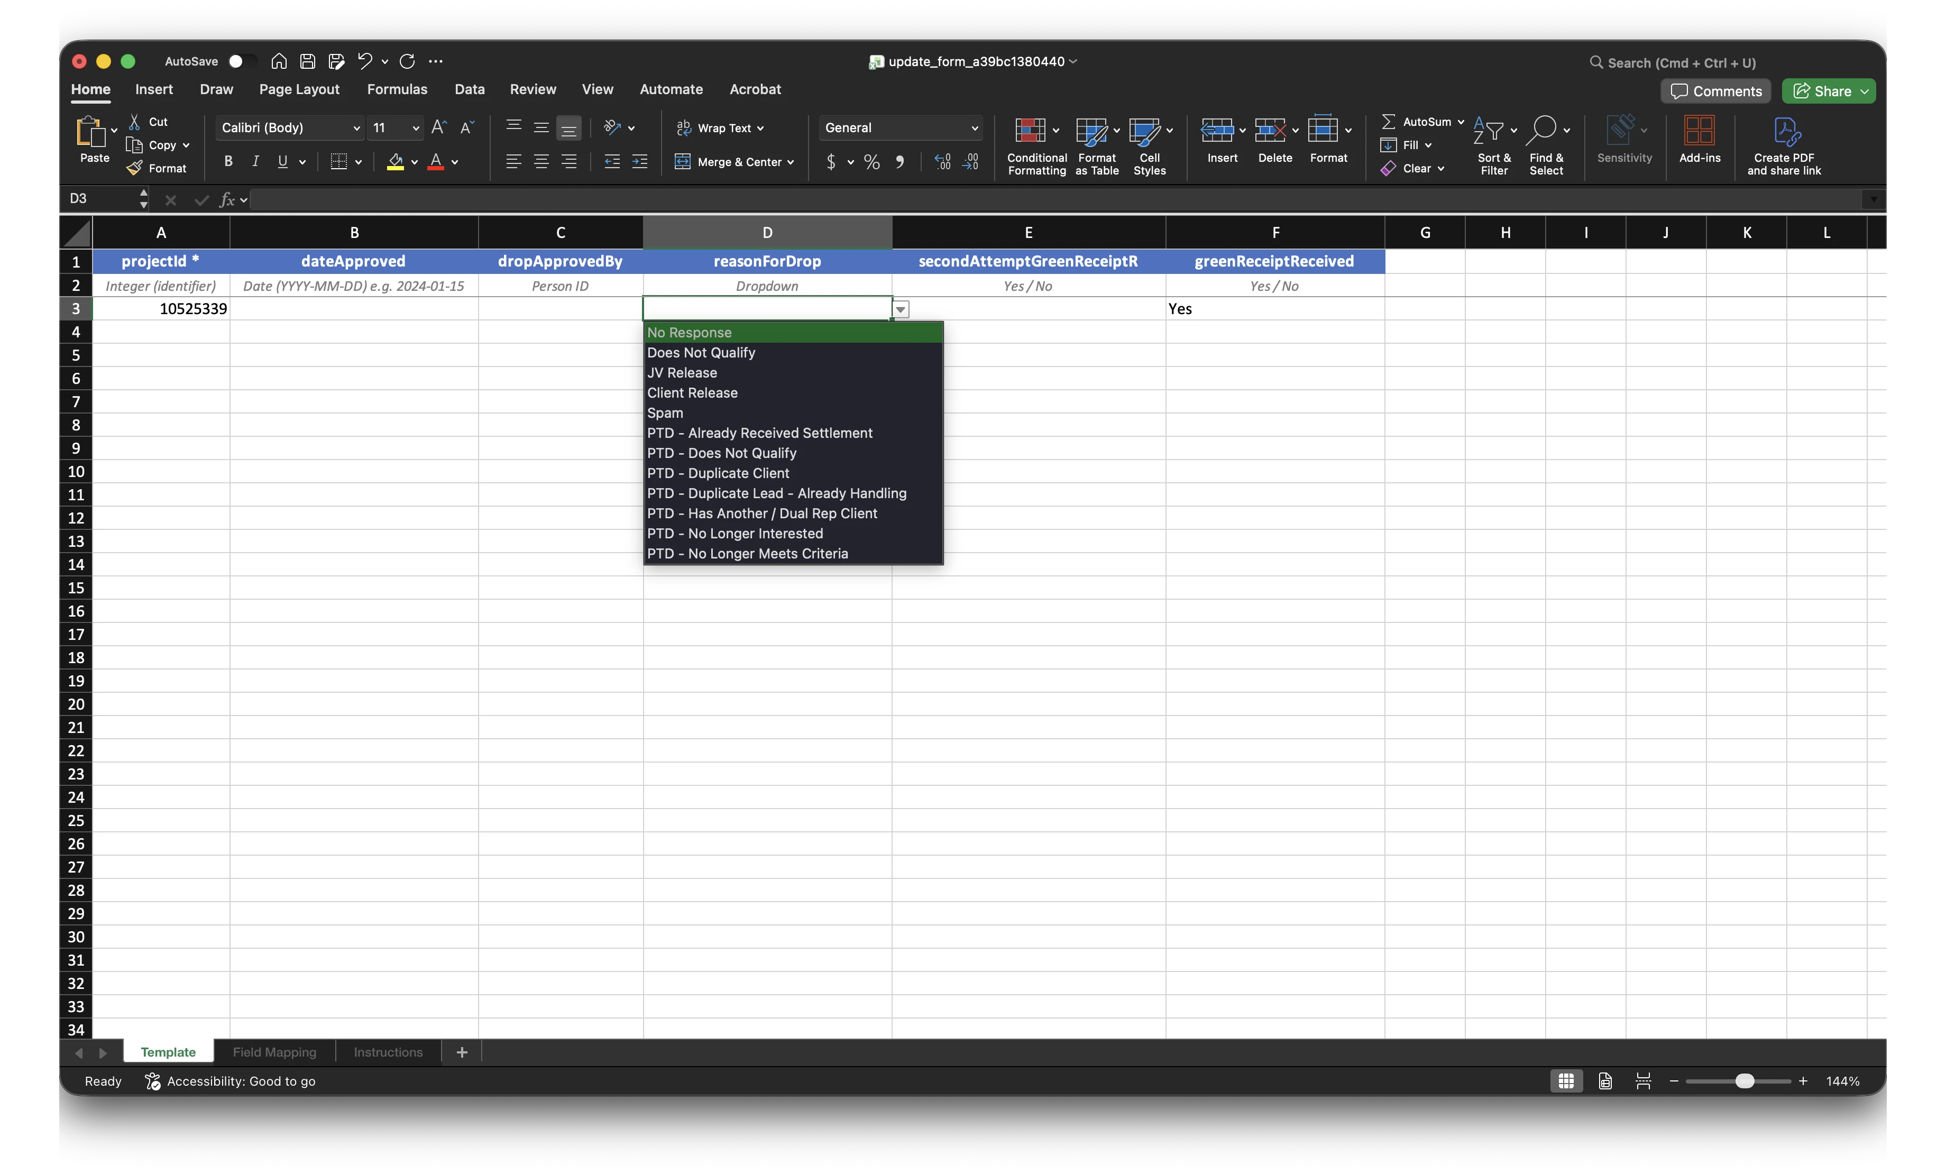The width and height of the screenshot is (1946, 1174).
Task: Switch to the Formulas ribbon tab
Action: 397,89
